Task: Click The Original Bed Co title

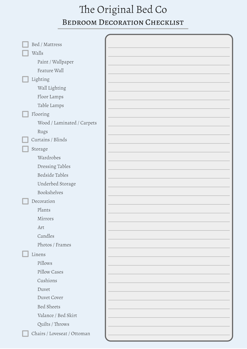Action: (x=123, y=10)
